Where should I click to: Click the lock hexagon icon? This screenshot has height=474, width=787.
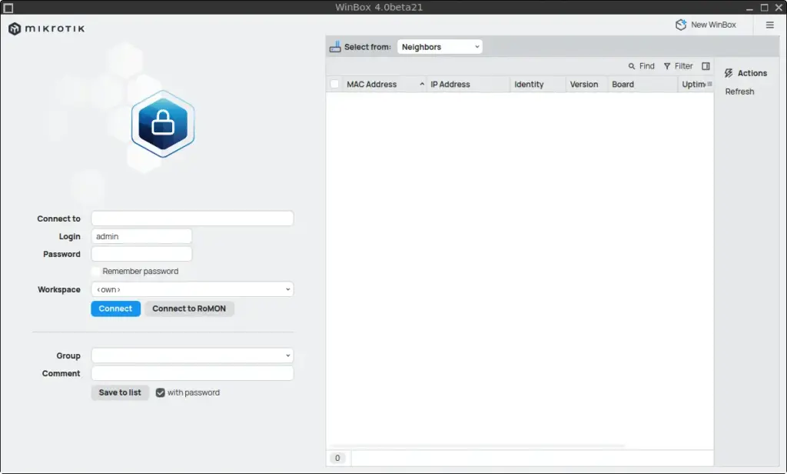(x=163, y=124)
